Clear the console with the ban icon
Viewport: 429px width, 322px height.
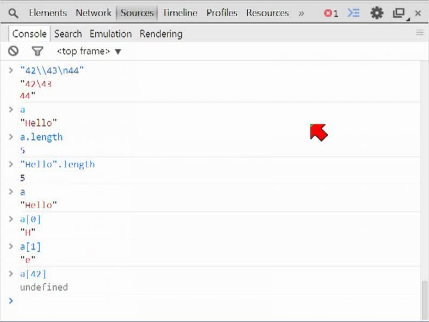[x=13, y=51]
